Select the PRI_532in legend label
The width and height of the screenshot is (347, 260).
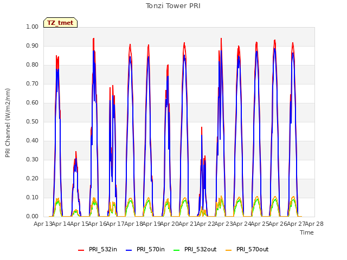103,249
